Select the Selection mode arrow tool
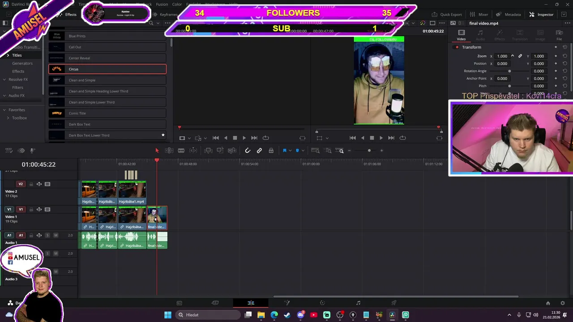 pyautogui.click(x=157, y=151)
